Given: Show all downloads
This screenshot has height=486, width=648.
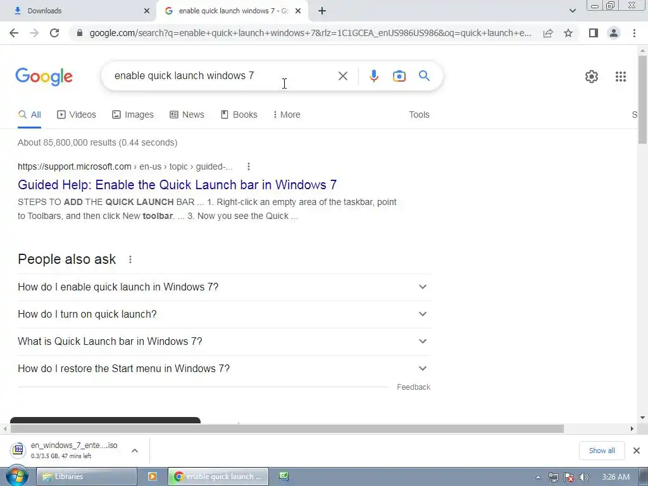Looking at the screenshot, I should (x=602, y=451).
